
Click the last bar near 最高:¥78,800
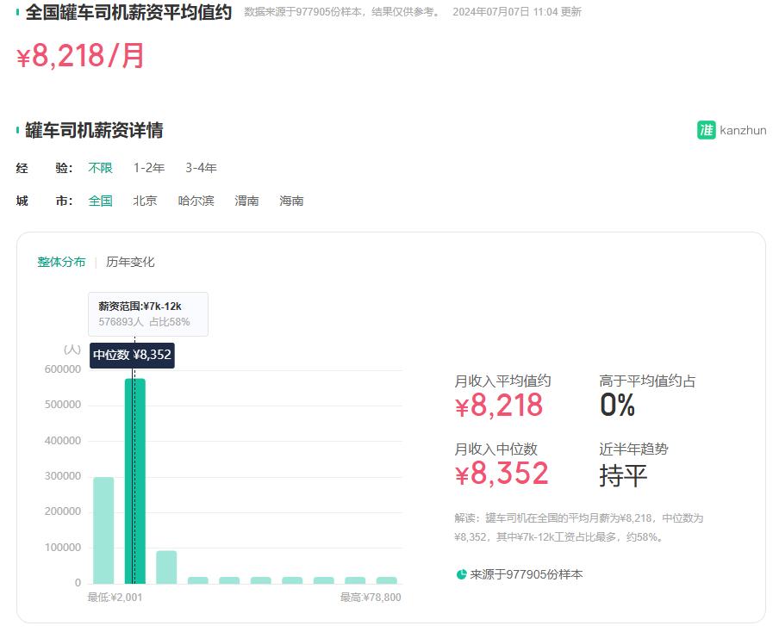(386, 580)
